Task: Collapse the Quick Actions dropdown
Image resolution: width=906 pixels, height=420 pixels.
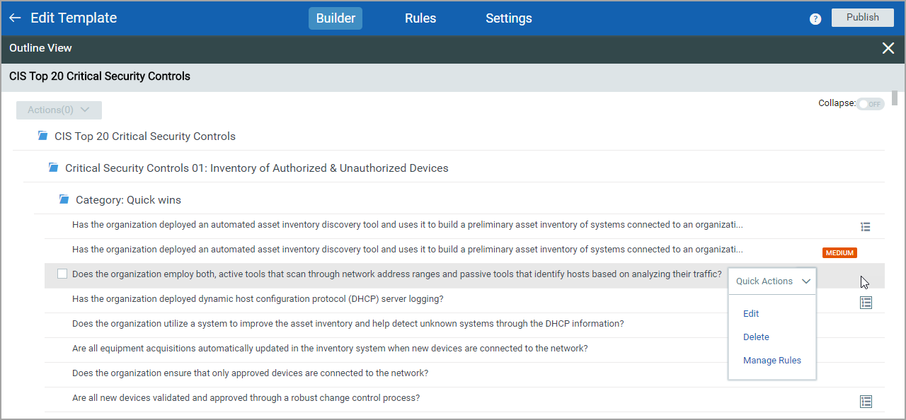Action: click(772, 281)
